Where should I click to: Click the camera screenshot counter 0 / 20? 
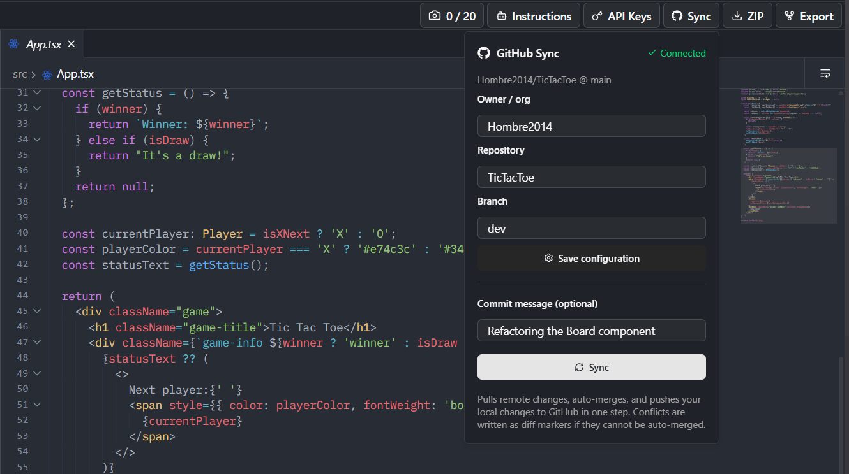point(452,16)
